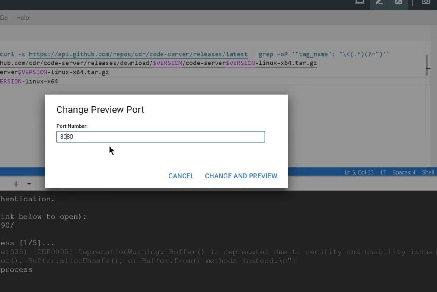Open session in new window via laptop icon
Screen dimensions: 437x292
coord(359,2)
